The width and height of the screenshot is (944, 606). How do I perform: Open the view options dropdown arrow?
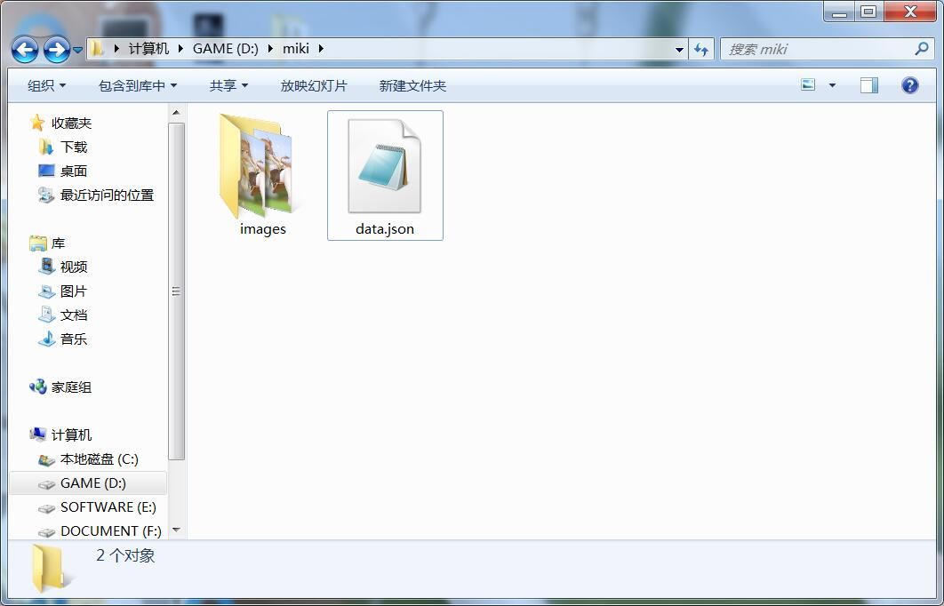pos(832,85)
